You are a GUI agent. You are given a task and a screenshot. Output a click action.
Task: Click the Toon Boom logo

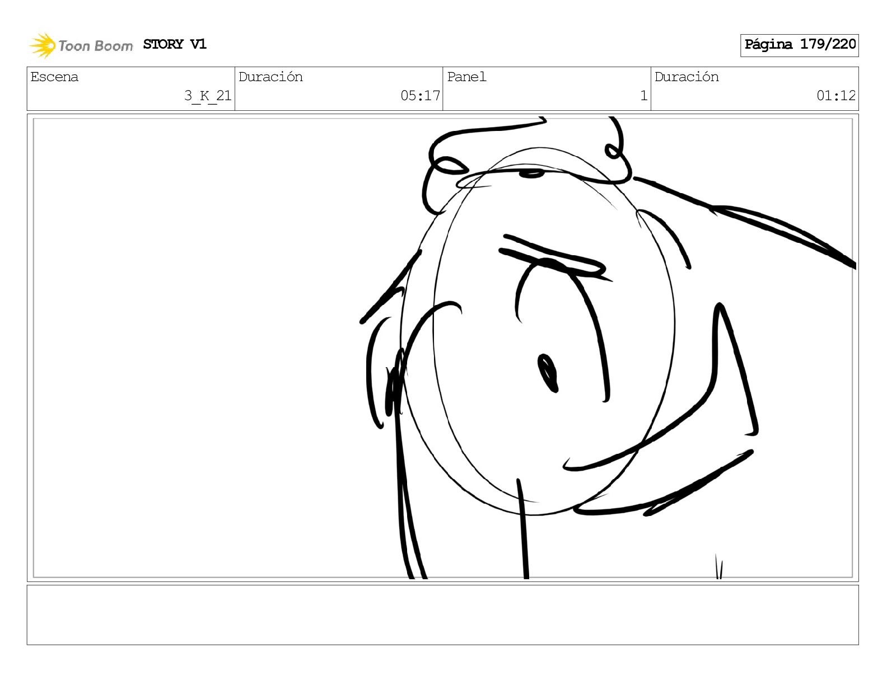tap(81, 45)
